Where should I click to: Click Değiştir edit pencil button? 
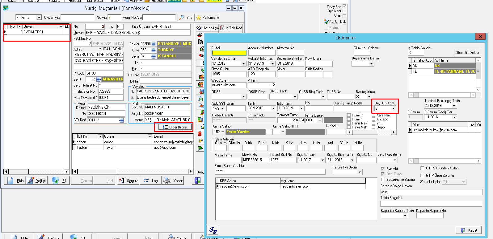(x=37, y=180)
